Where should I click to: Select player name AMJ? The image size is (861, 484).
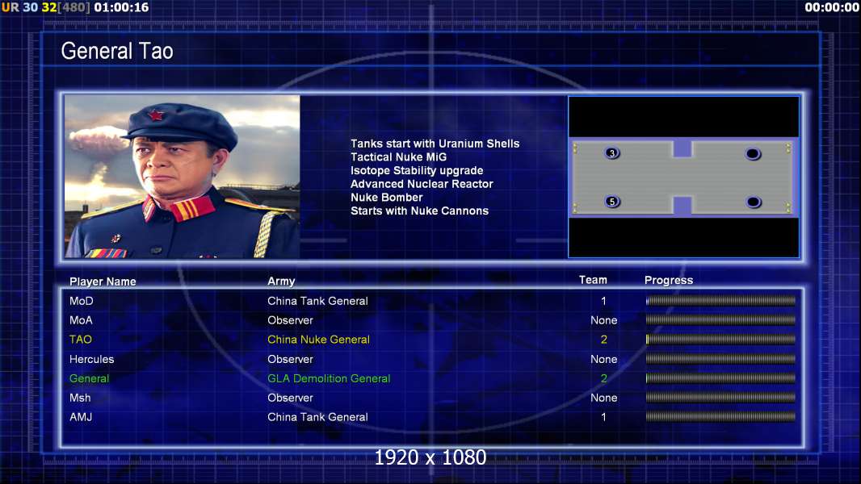pos(81,416)
